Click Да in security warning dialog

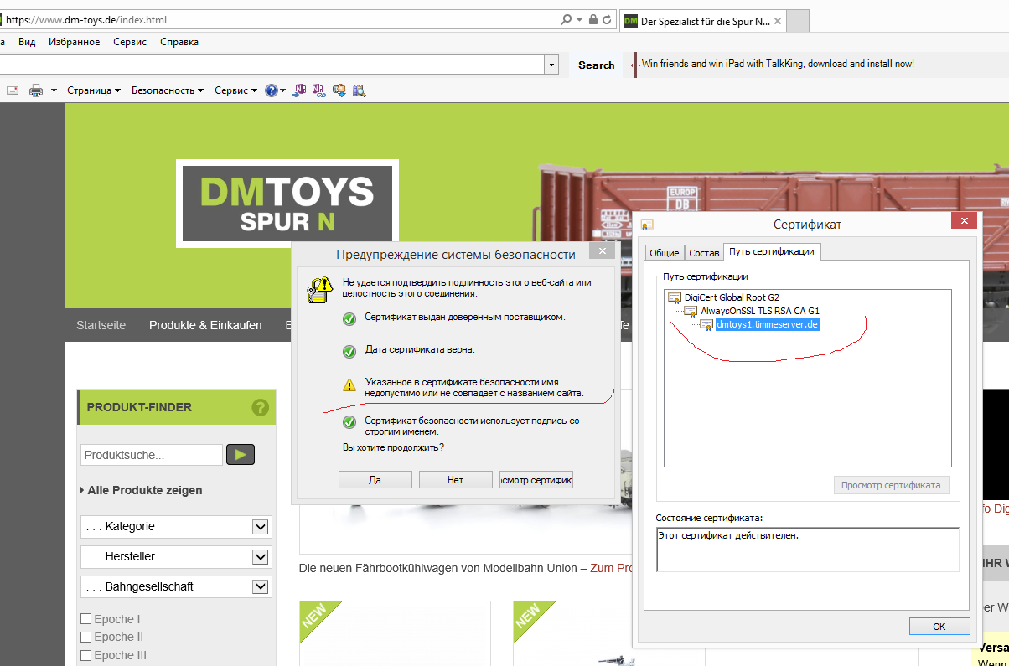[375, 480]
